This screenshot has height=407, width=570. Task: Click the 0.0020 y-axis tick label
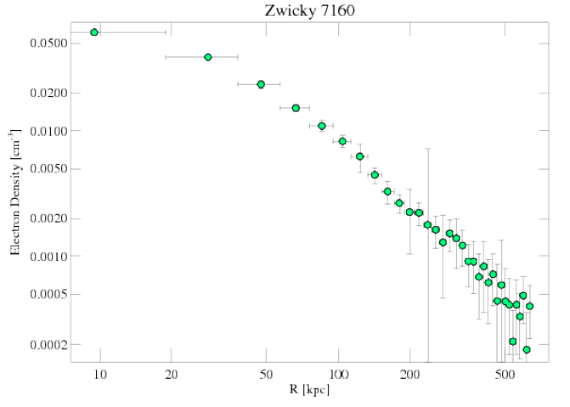(x=49, y=219)
